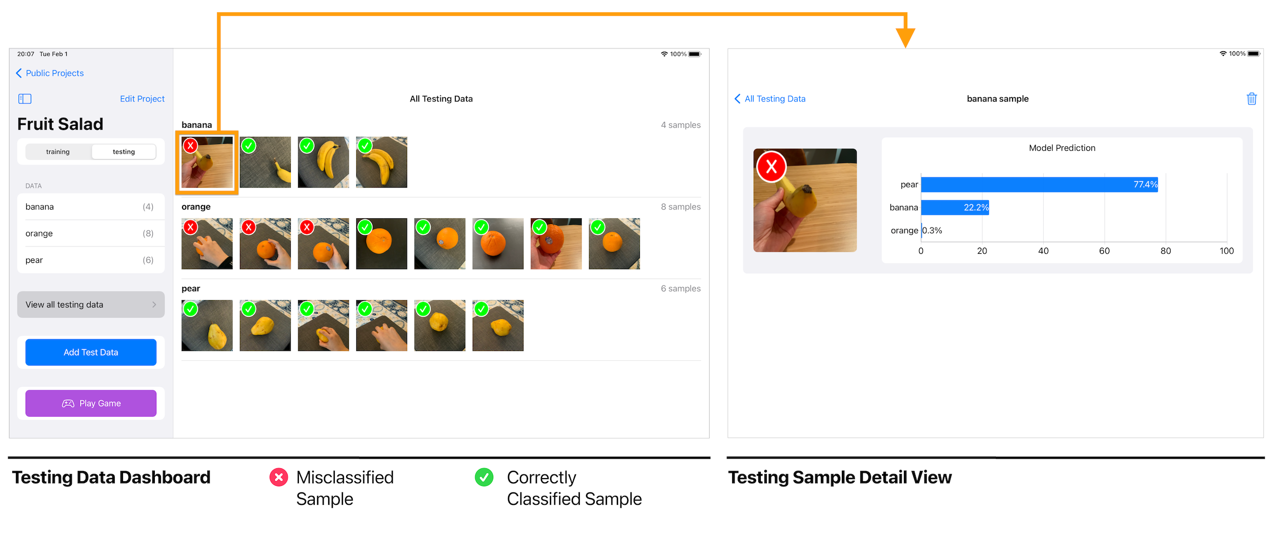Open the last pear sample thumbnail
The height and width of the screenshot is (536, 1273).
click(x=498, y=325)
